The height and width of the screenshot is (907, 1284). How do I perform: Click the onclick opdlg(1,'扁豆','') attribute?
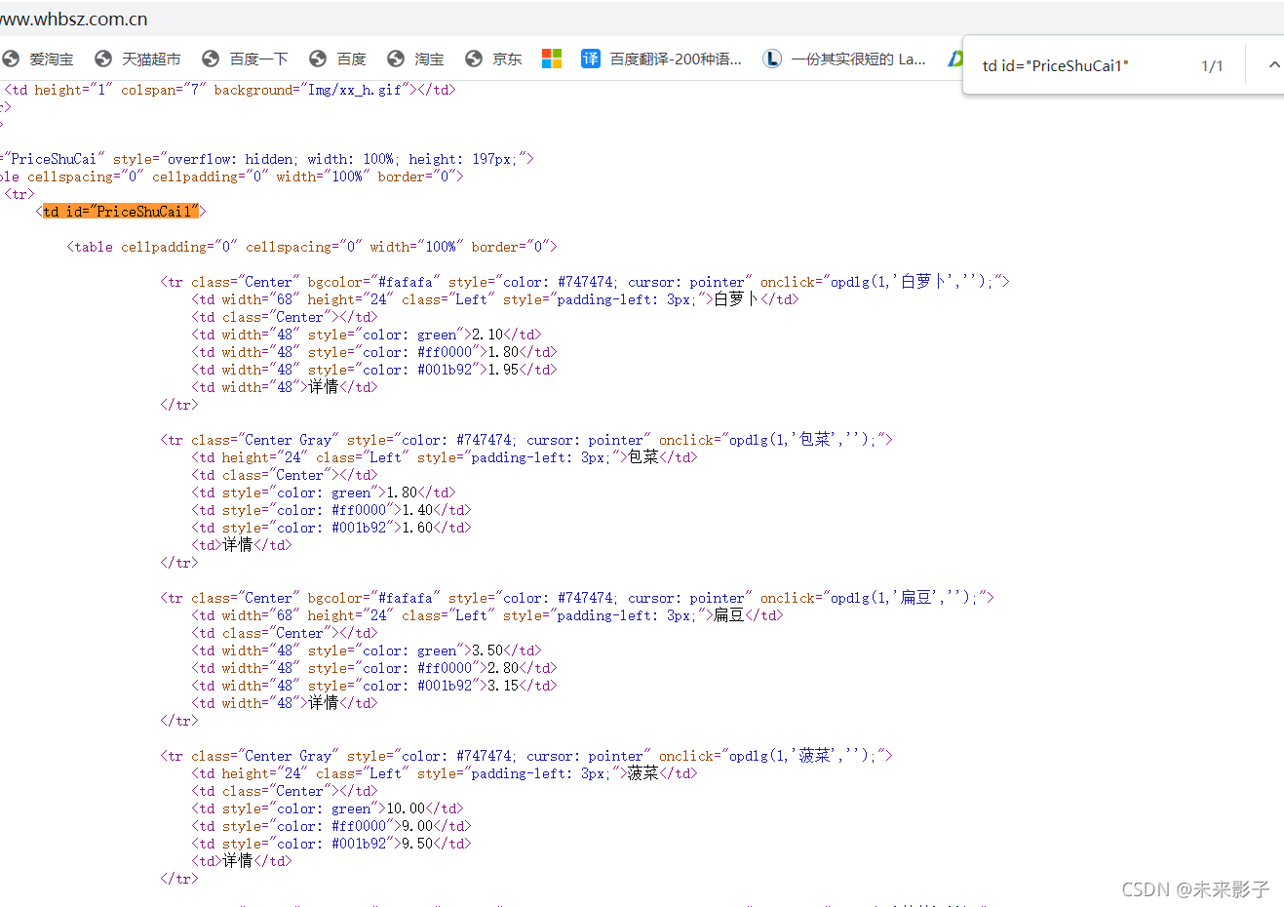[x=873, y=598]
